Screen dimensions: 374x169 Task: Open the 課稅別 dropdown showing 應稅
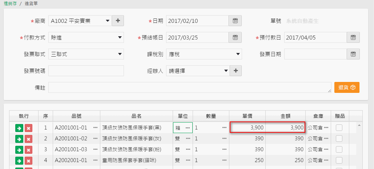pyautogui.click(x=204, y=54)
